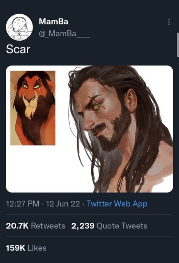View the 20.7K retweet count
This screenshot has width=179, height=263.
(x=17, y=226)
